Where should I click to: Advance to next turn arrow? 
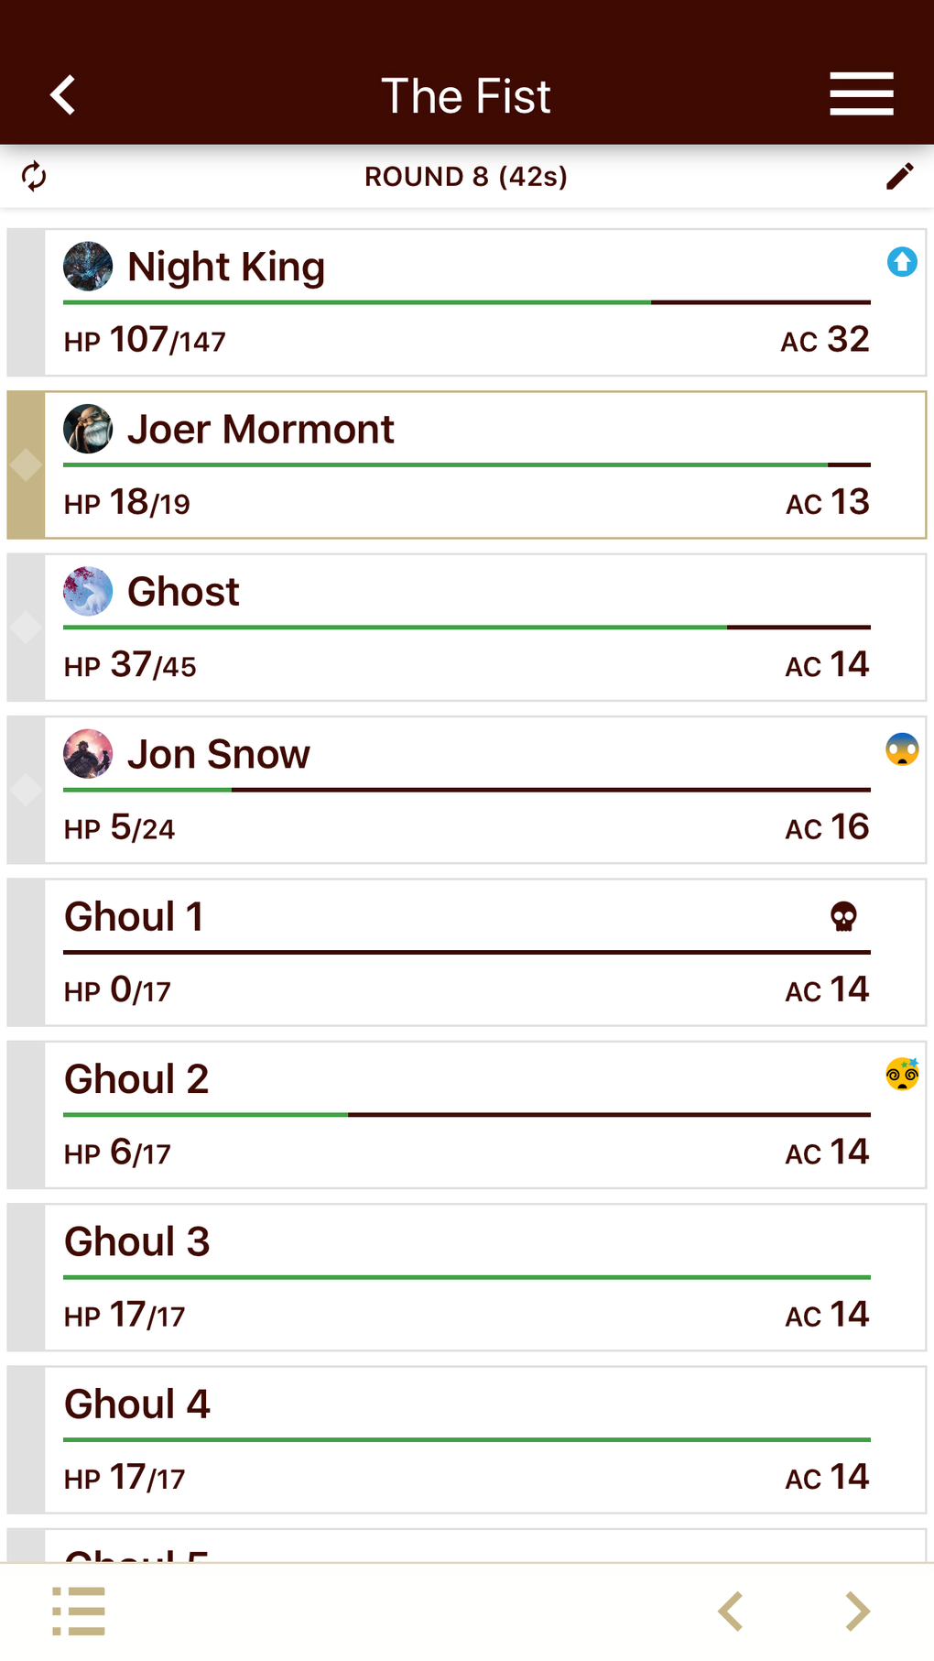click(x=857, y=1611)
